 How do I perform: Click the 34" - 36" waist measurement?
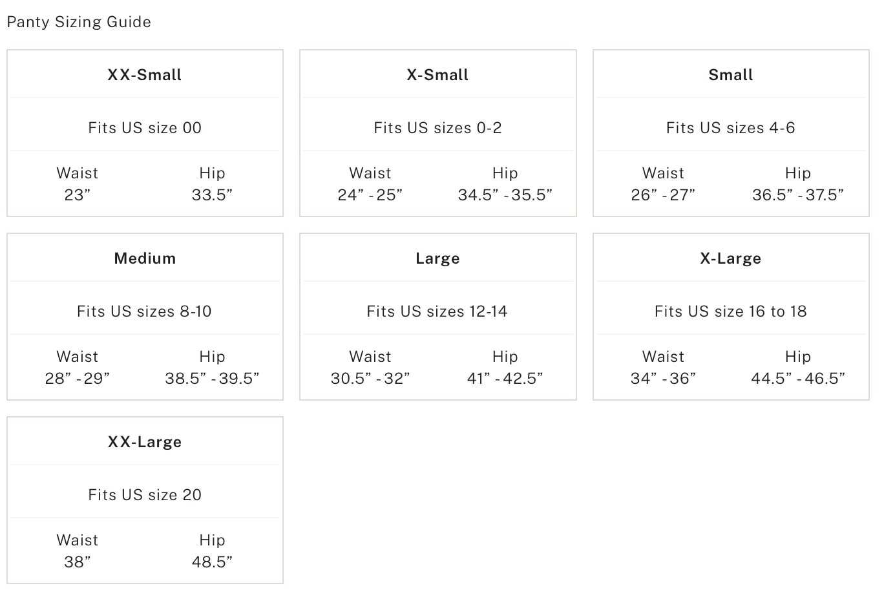click(x=664, y=378)
